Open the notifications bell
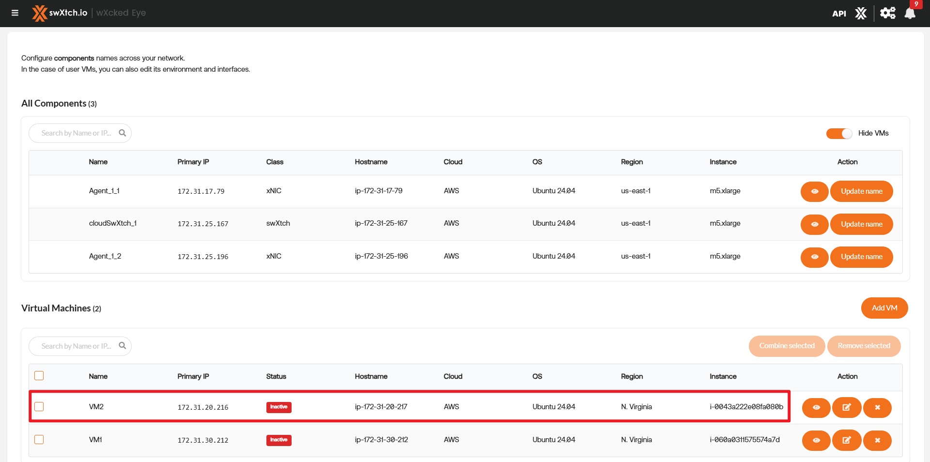This screenshot has height=462, width=930. (x=910, y=13)
